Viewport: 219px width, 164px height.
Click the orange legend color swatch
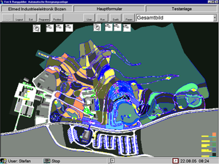(214, 134)
